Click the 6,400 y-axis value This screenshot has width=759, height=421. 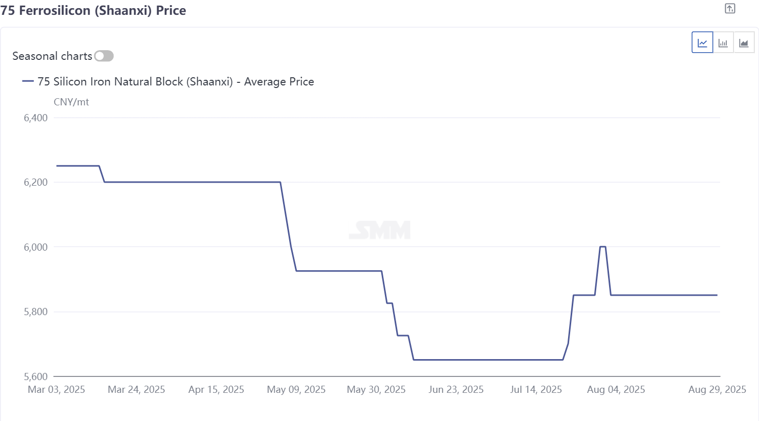click(36, 118)
